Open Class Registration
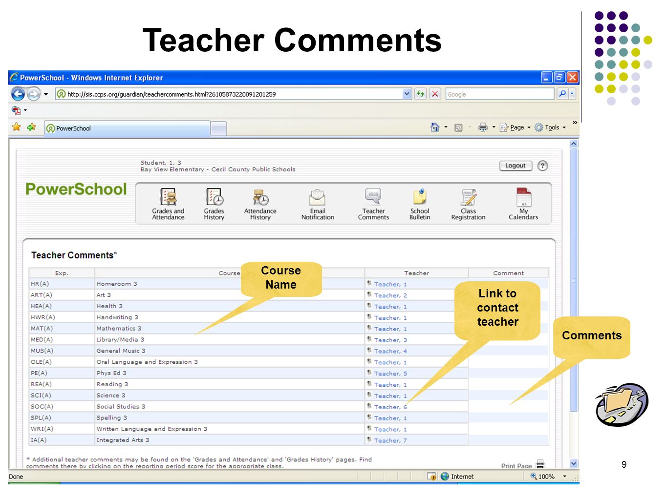This screenshot has height=500, width=667. tap(468, 204)
